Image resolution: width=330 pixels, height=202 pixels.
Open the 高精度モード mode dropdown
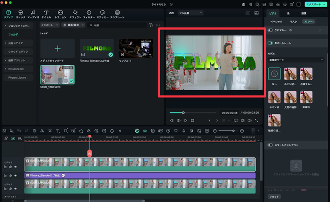(x=295, y=59)
